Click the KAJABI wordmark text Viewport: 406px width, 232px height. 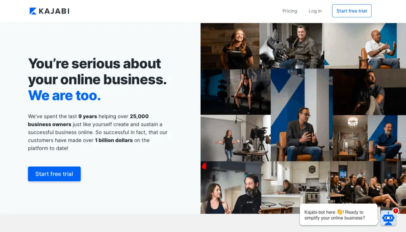(54, 11)
